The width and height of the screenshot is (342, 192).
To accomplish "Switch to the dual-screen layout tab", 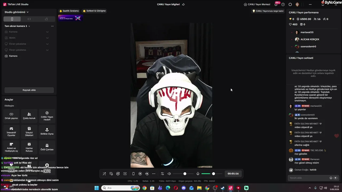I will pos(46,19).
